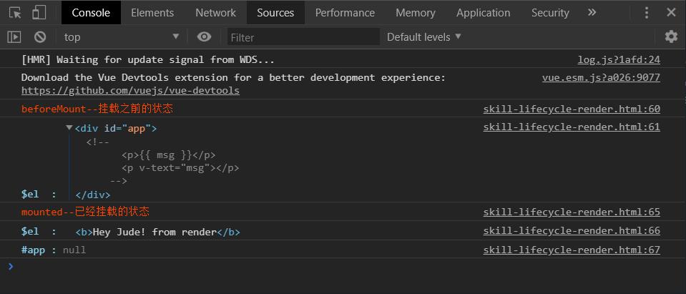The width and height of the screenshot is (686, 294).
Task: Open console settings gear icon
Action: (x=670, y=36)
